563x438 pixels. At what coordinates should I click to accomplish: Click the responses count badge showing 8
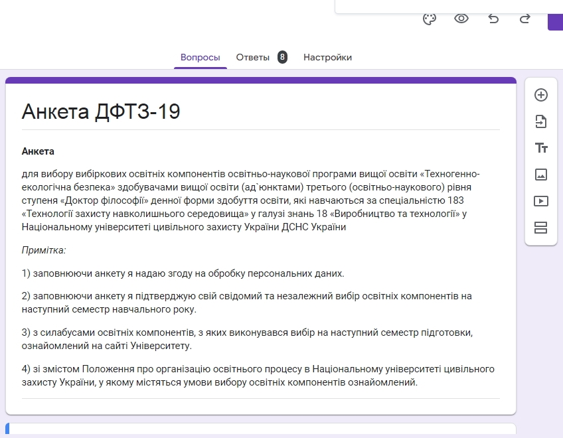point(282,57)
